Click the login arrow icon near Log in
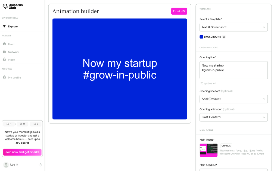The width and height of the screenshot is (274, 171). (x=40, y=165)
